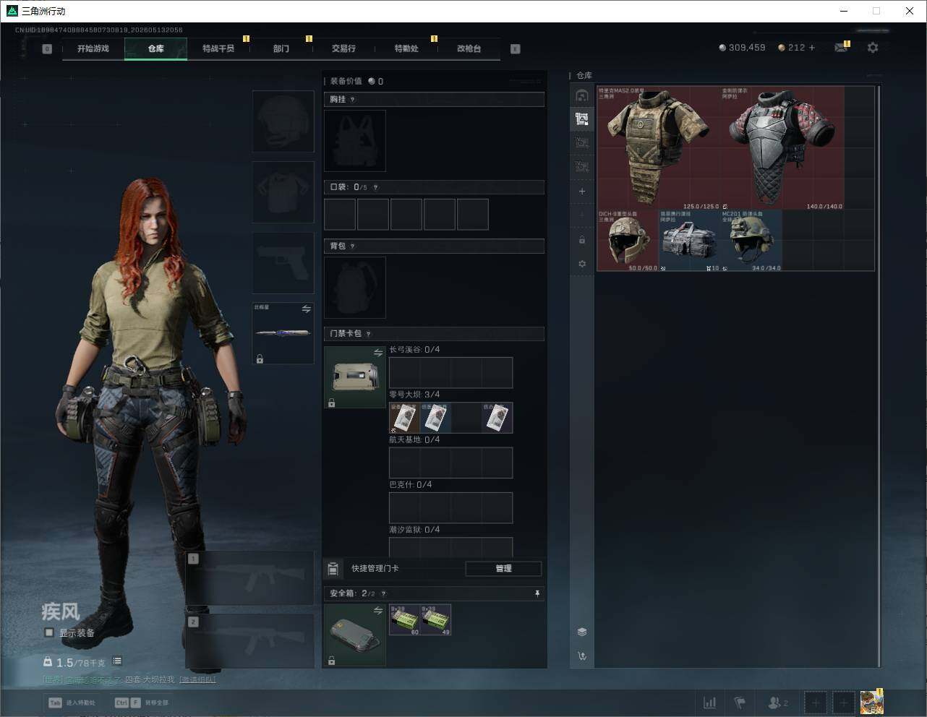Click the empty body armor equipment slot
The width and height of the screenshot is (927, 717).
283,192
